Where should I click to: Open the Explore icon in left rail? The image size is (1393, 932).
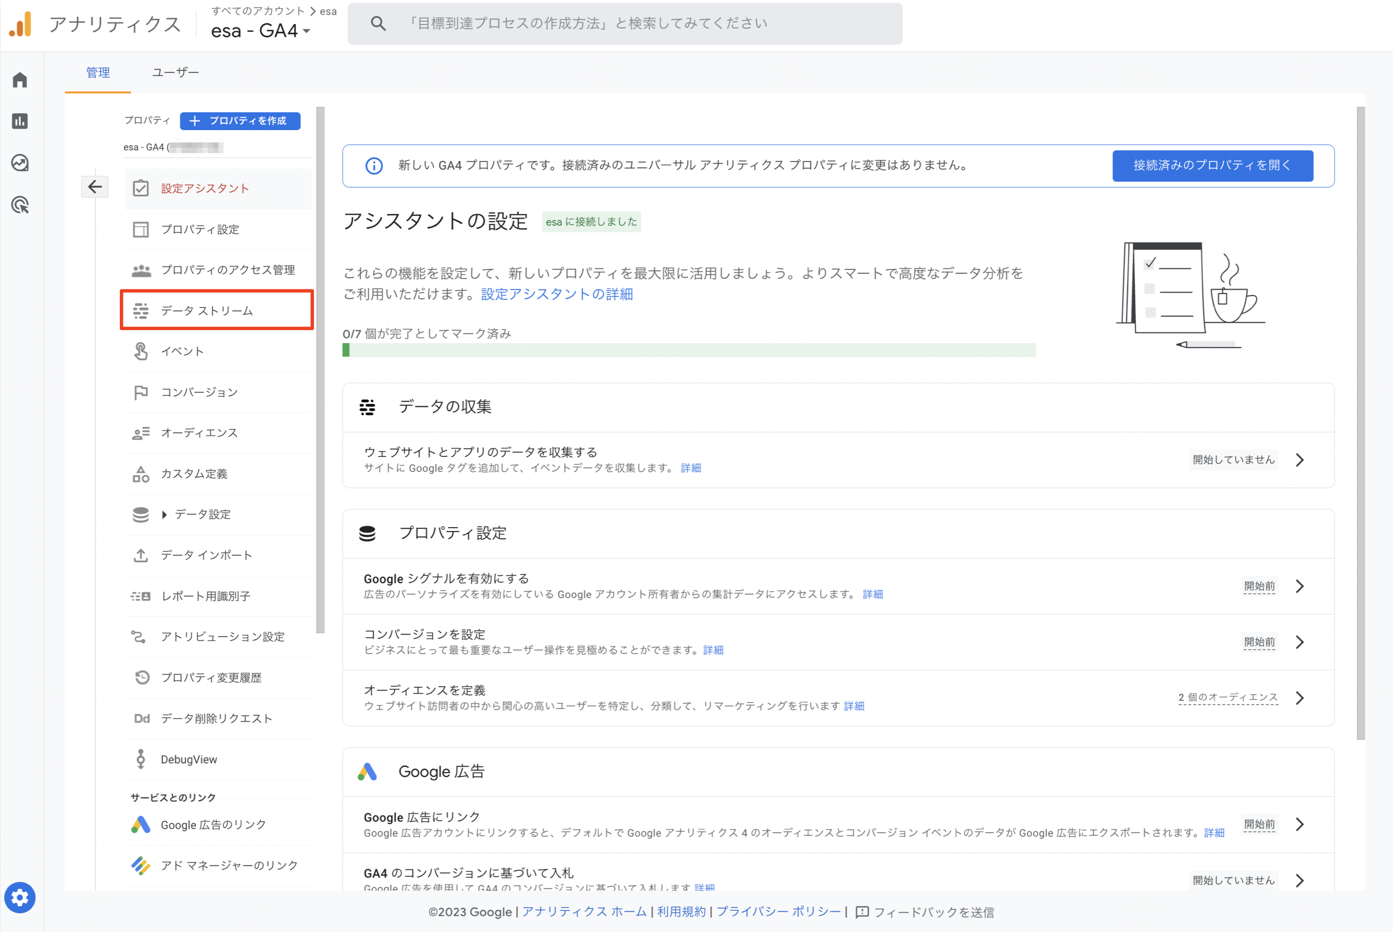[x=20, y=163]
